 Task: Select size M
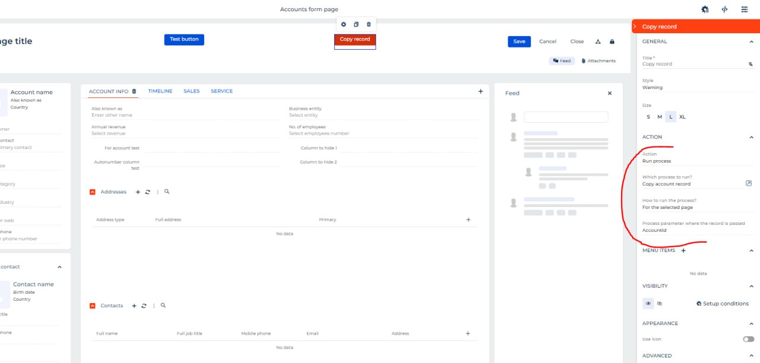coord(660,117)
